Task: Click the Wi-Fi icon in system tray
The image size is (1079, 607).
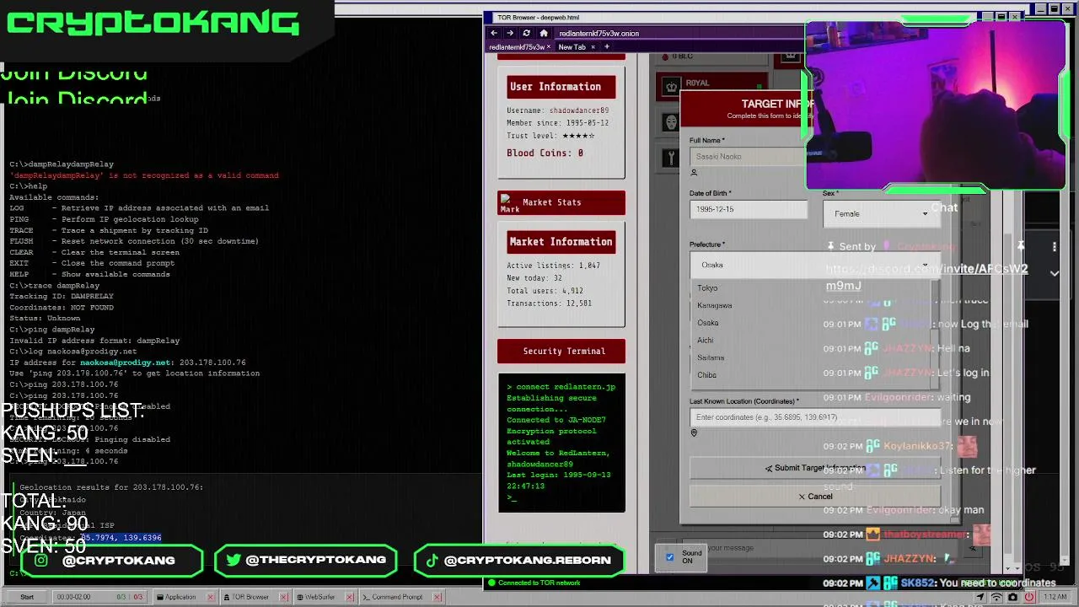Action: 996,597
